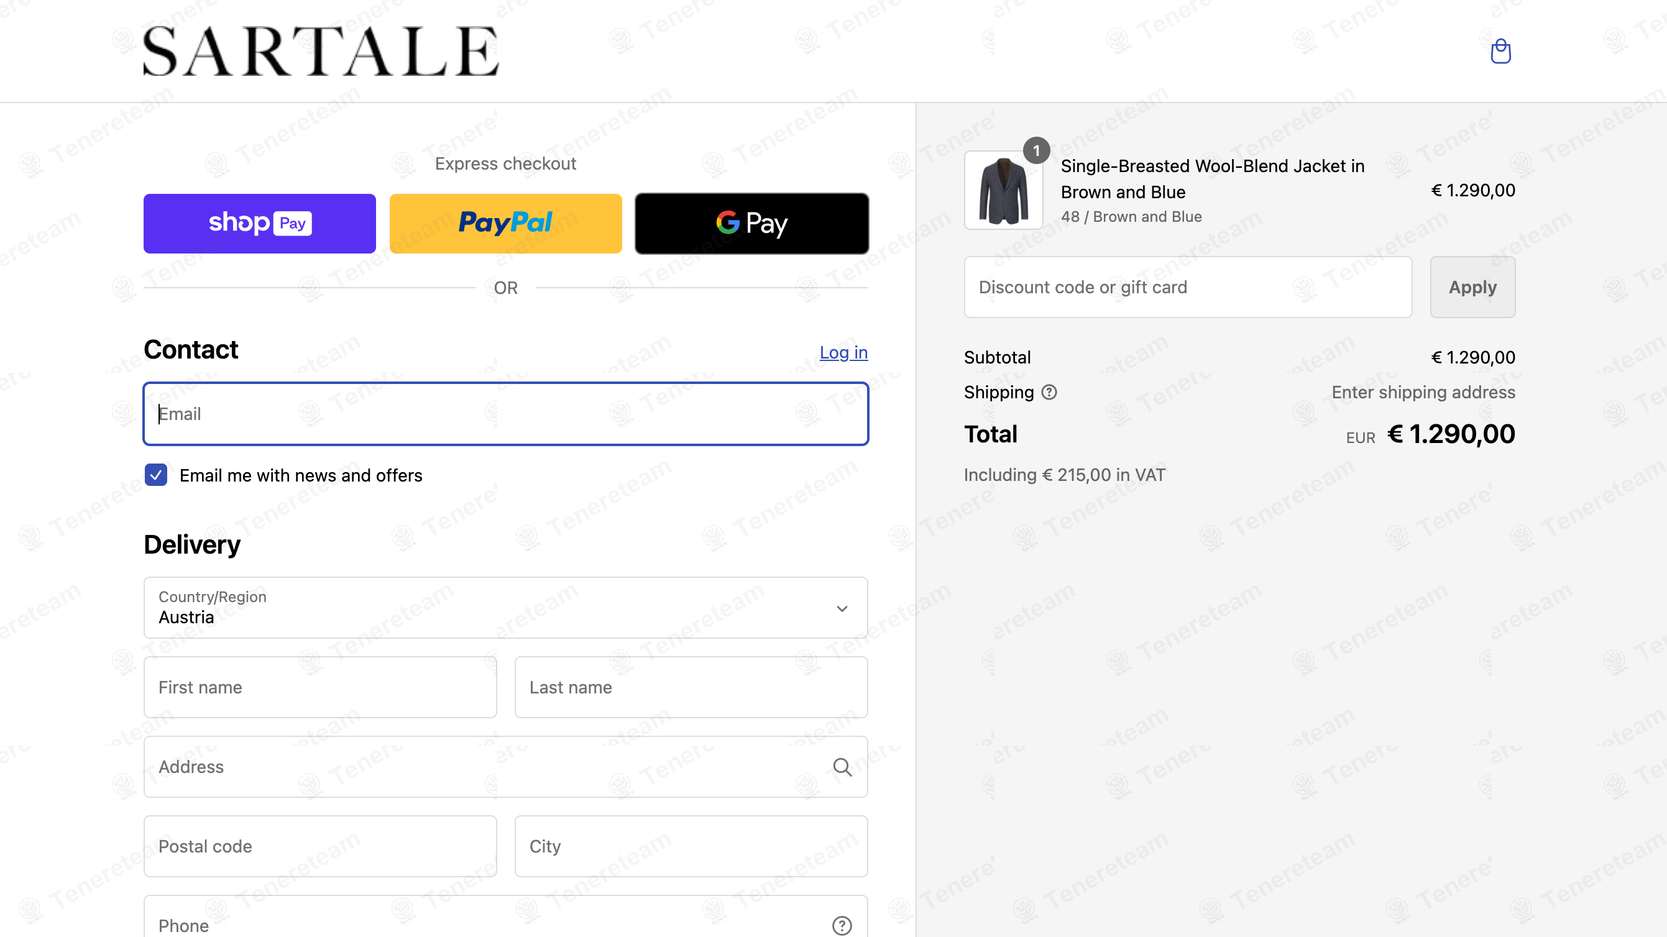Screen dimensions: 1667x937
Task: Click the jacket product thumbnail
Action: pyautogui.click(x=1003, y=190)
